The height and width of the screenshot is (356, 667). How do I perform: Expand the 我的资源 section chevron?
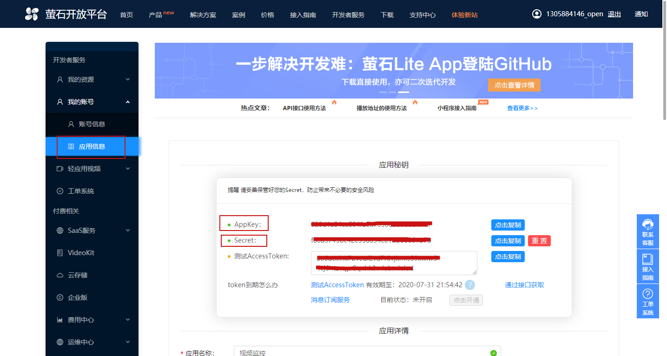point(128,79)
